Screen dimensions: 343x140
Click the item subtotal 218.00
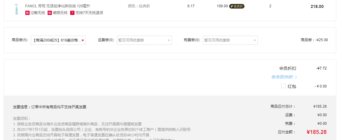pyautogui.click(x=317, y=7)
